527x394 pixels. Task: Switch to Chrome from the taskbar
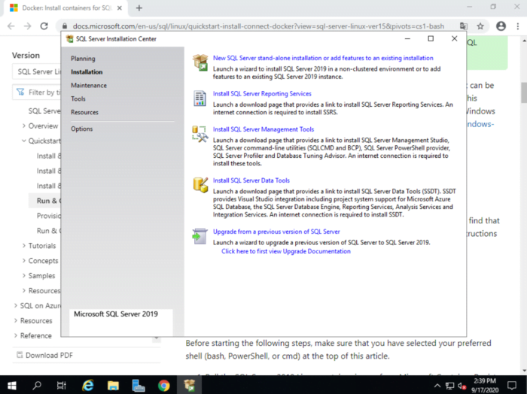point(163,385)
